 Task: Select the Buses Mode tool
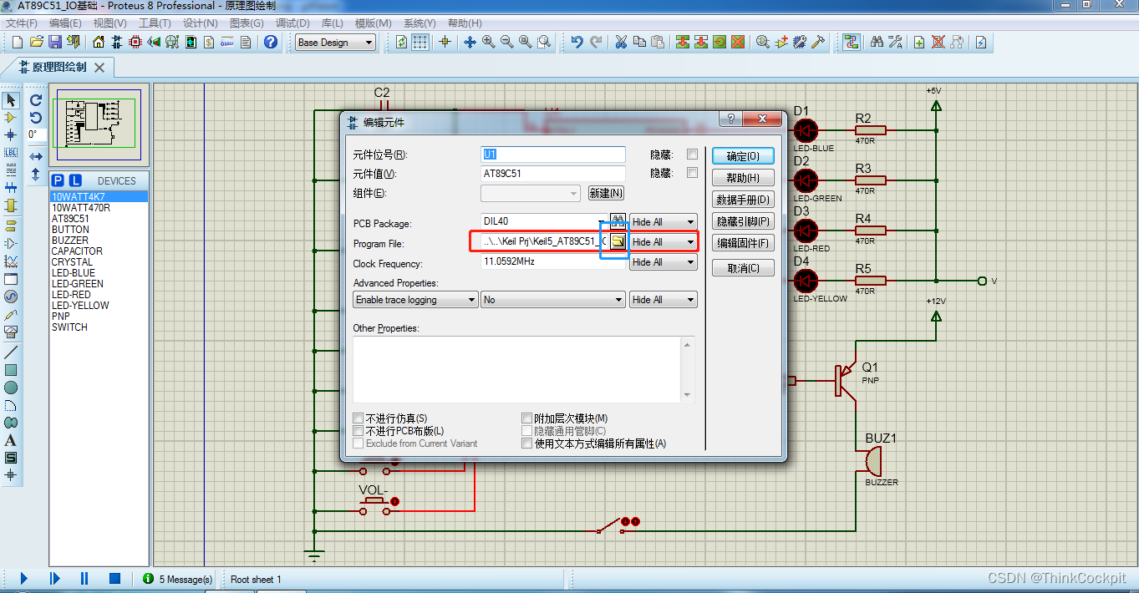pyautogui.click(x=11, y=187)
